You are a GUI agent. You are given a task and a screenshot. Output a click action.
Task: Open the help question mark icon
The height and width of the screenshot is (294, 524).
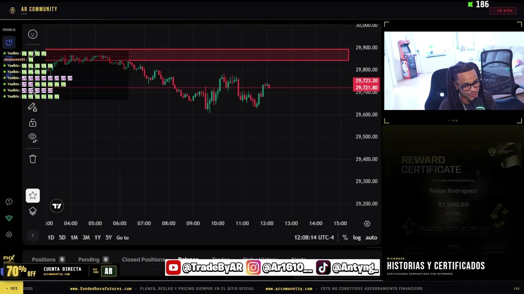coord(9,202)
